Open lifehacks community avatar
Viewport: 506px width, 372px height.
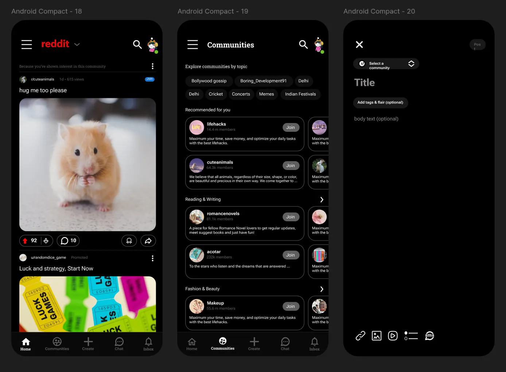pyautogui.click(x=196, y=127)
